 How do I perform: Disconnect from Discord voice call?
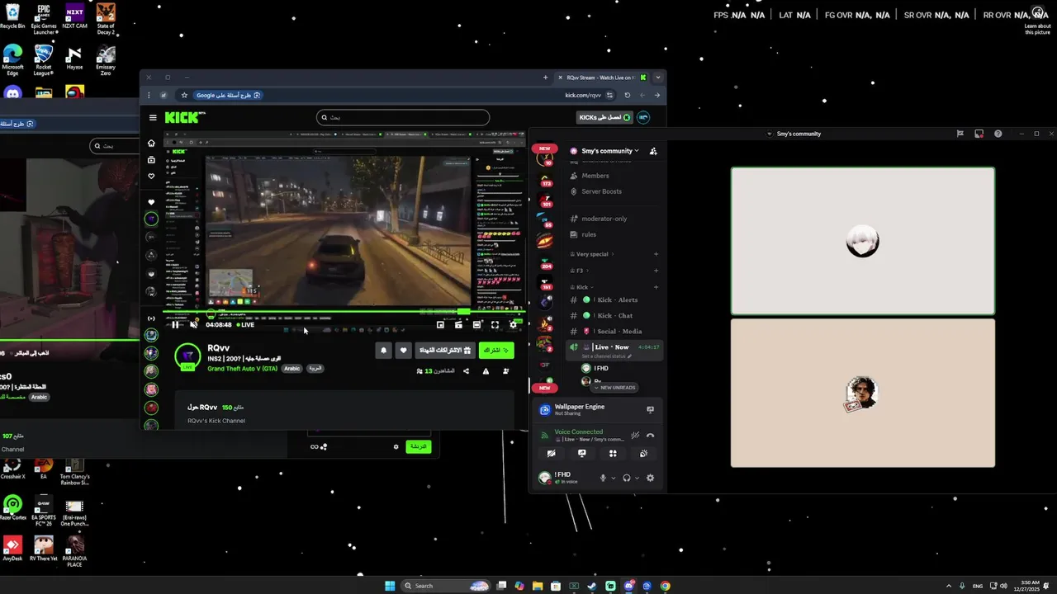pos(650,436)
